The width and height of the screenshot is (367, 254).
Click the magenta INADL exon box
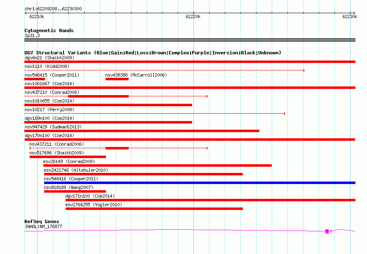(327, 231)
